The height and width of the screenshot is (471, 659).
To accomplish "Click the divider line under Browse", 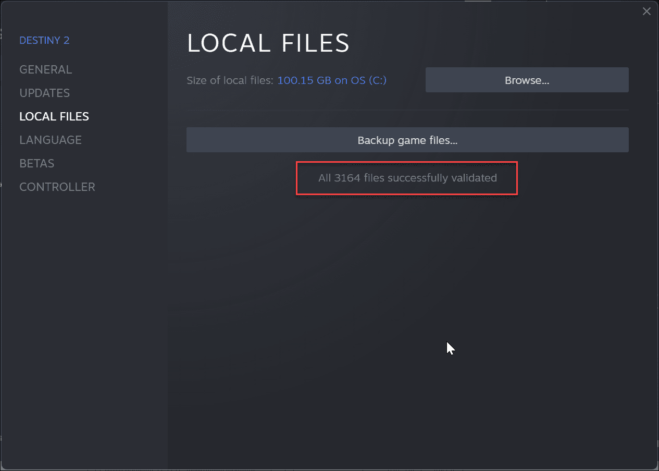I will [x=407, y=110].
